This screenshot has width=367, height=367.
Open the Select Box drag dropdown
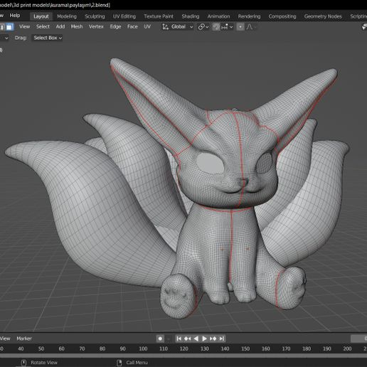[x=48, y=38]
